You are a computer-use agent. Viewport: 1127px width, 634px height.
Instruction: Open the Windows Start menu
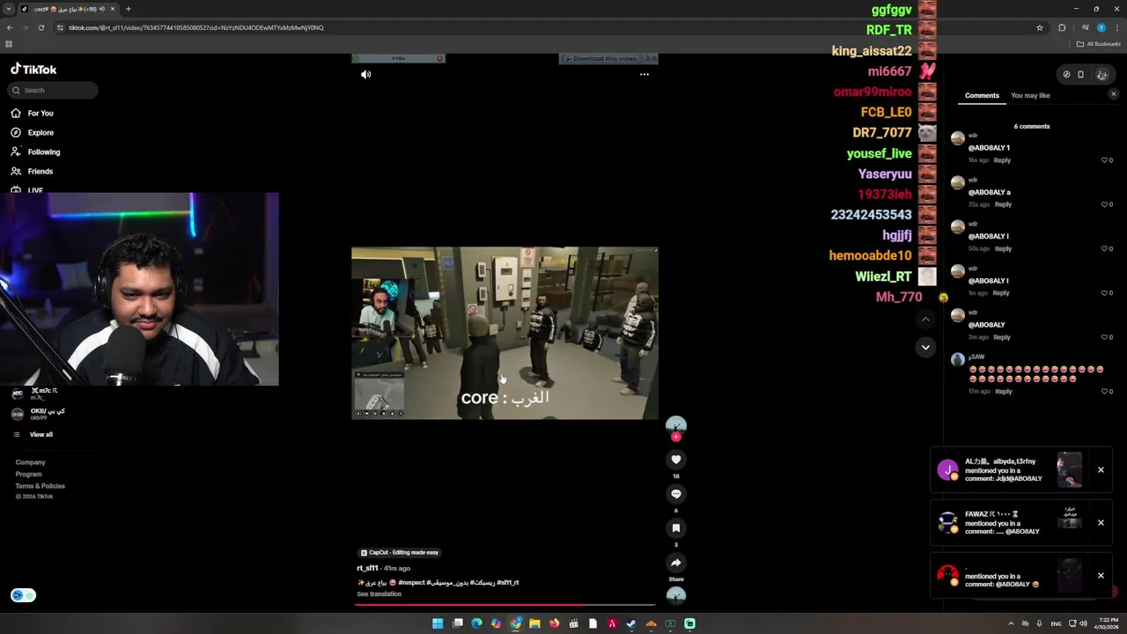tap(438, 623)
